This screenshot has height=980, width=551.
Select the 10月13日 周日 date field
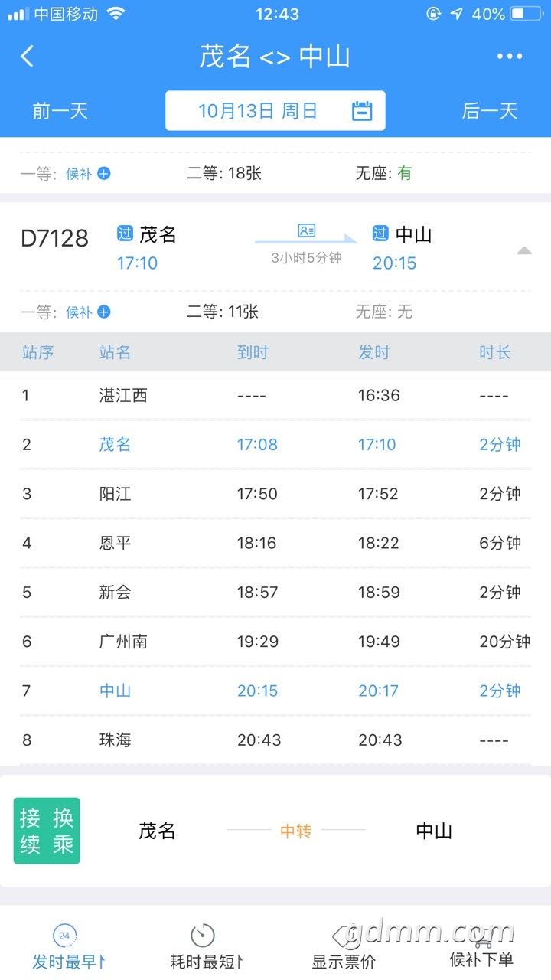click(258, 111)
